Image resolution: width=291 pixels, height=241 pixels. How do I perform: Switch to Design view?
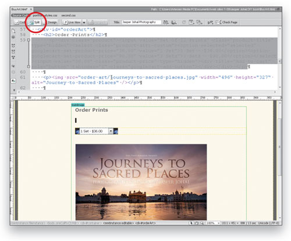[x=50, y=22]
